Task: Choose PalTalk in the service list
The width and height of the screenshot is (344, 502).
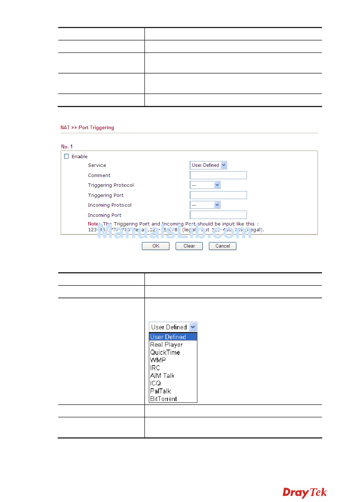Action: pyautogui.click(x=173, y=391)
